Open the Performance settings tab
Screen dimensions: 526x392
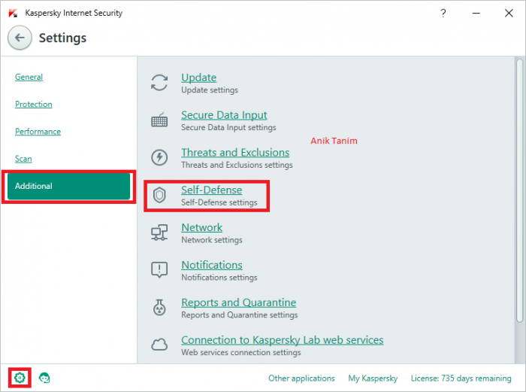coord(38,132)
